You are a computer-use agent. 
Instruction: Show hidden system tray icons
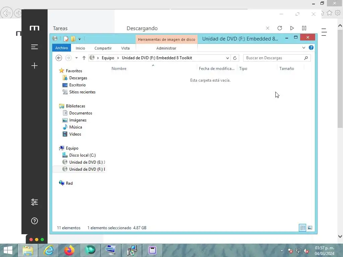click(282, 251)
